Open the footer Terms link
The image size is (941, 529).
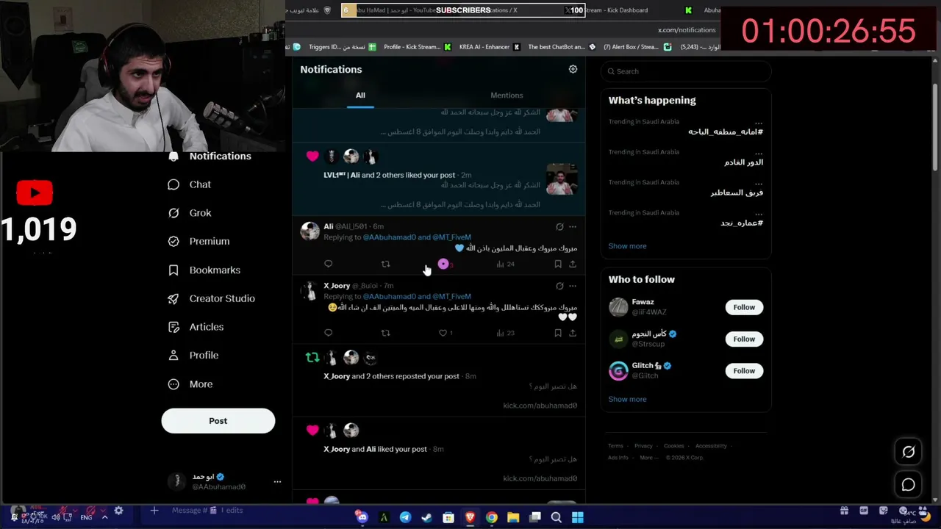pos(615,446)
